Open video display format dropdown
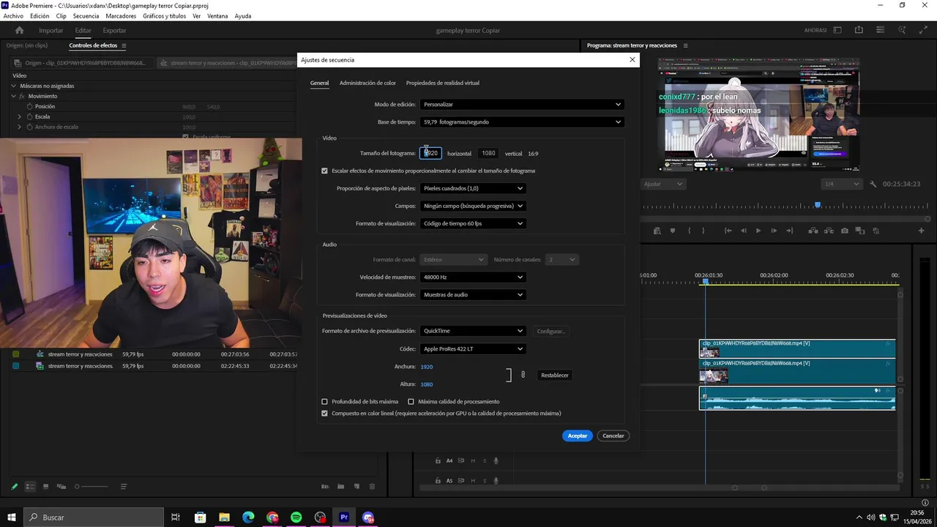 coord(473,223)
